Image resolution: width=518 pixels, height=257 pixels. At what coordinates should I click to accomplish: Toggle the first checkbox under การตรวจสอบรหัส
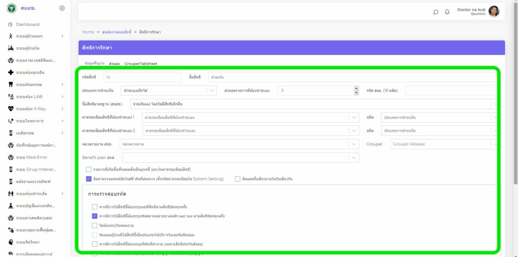point(95,207)
